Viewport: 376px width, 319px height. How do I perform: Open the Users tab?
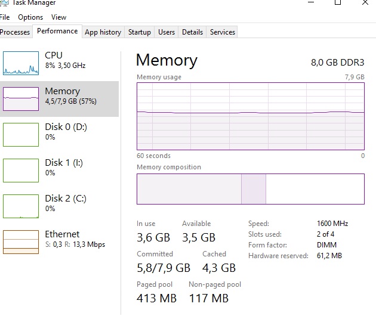coord(167,32)
